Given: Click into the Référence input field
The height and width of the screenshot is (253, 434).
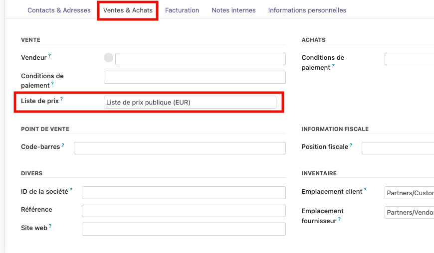Looking at the screenshot, I should (x=184, y=211).
